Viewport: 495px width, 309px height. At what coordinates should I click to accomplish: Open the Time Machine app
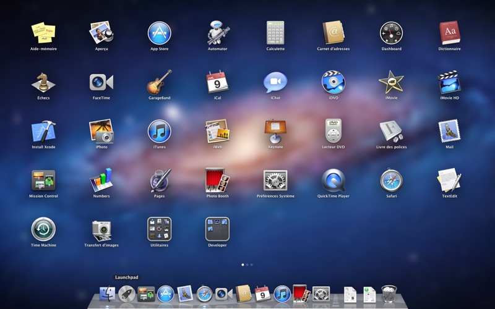(43, 229)
